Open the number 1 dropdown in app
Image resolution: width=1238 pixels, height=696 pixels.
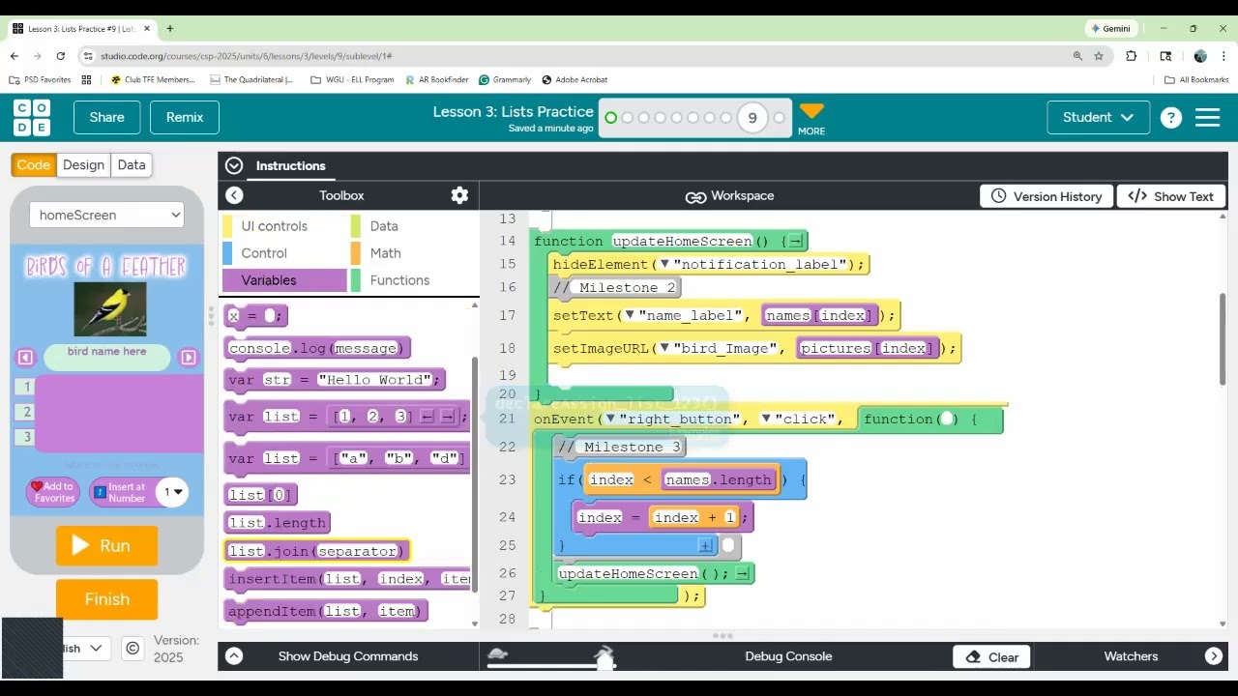tap(172, 492)
